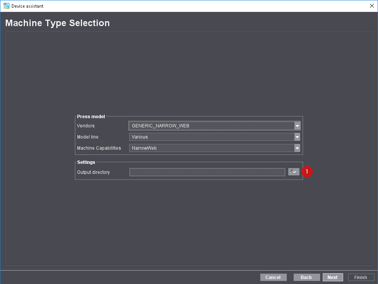
Task: Click the Output directory field label
Action: [93, 172]
